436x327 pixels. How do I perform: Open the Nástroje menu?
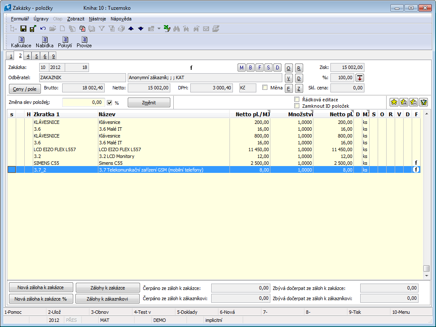[x=97, y=19]
